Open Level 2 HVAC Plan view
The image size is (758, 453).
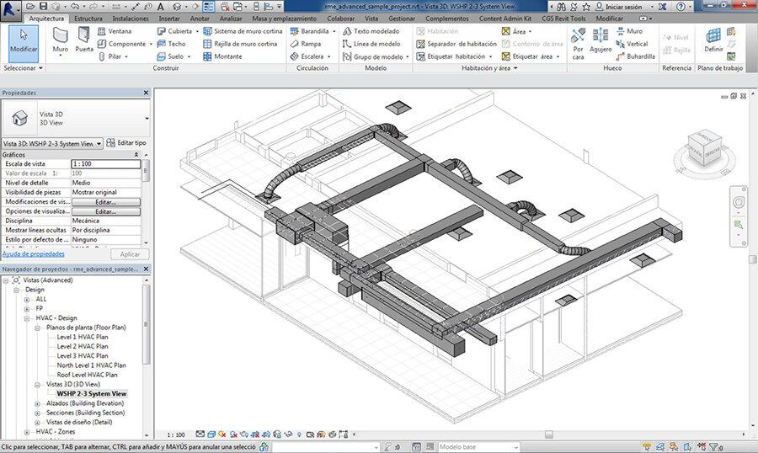point(83,346)
